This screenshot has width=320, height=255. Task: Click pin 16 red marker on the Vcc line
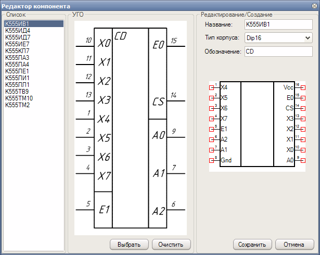[303, 88]
